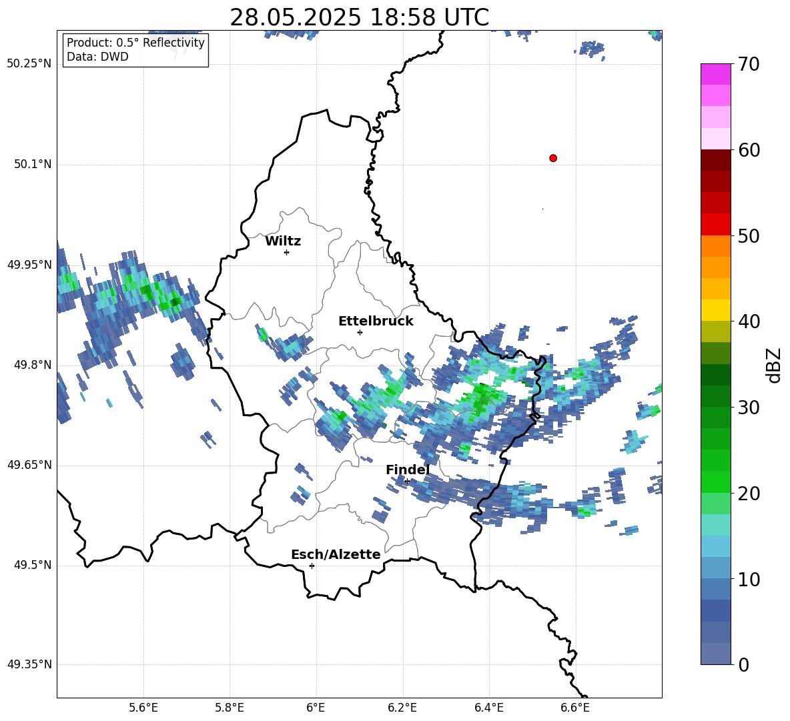Click the 5.6°E longitude label
The image size is (790, 721).
click(143, 708)
